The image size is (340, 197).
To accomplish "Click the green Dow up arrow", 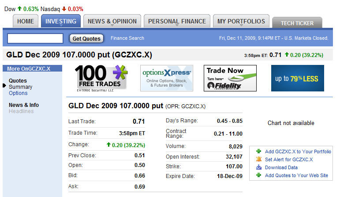I will (x=19, y=8).
